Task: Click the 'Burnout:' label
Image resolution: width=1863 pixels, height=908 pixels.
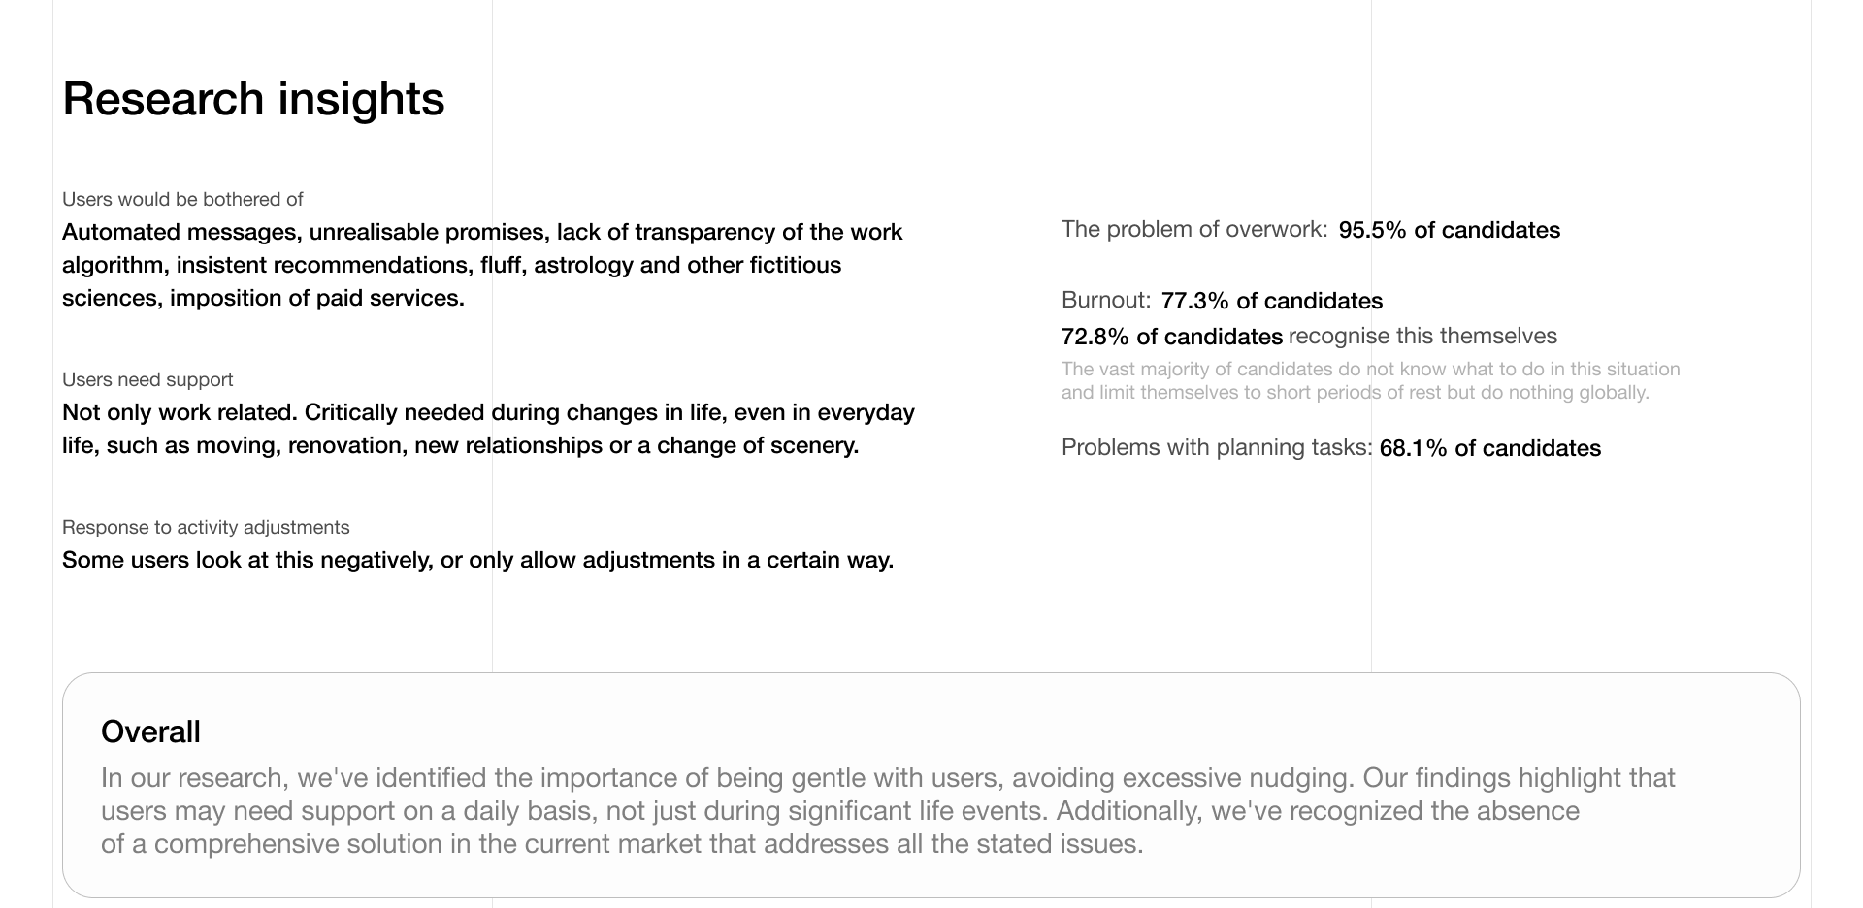Action: 1106,300
